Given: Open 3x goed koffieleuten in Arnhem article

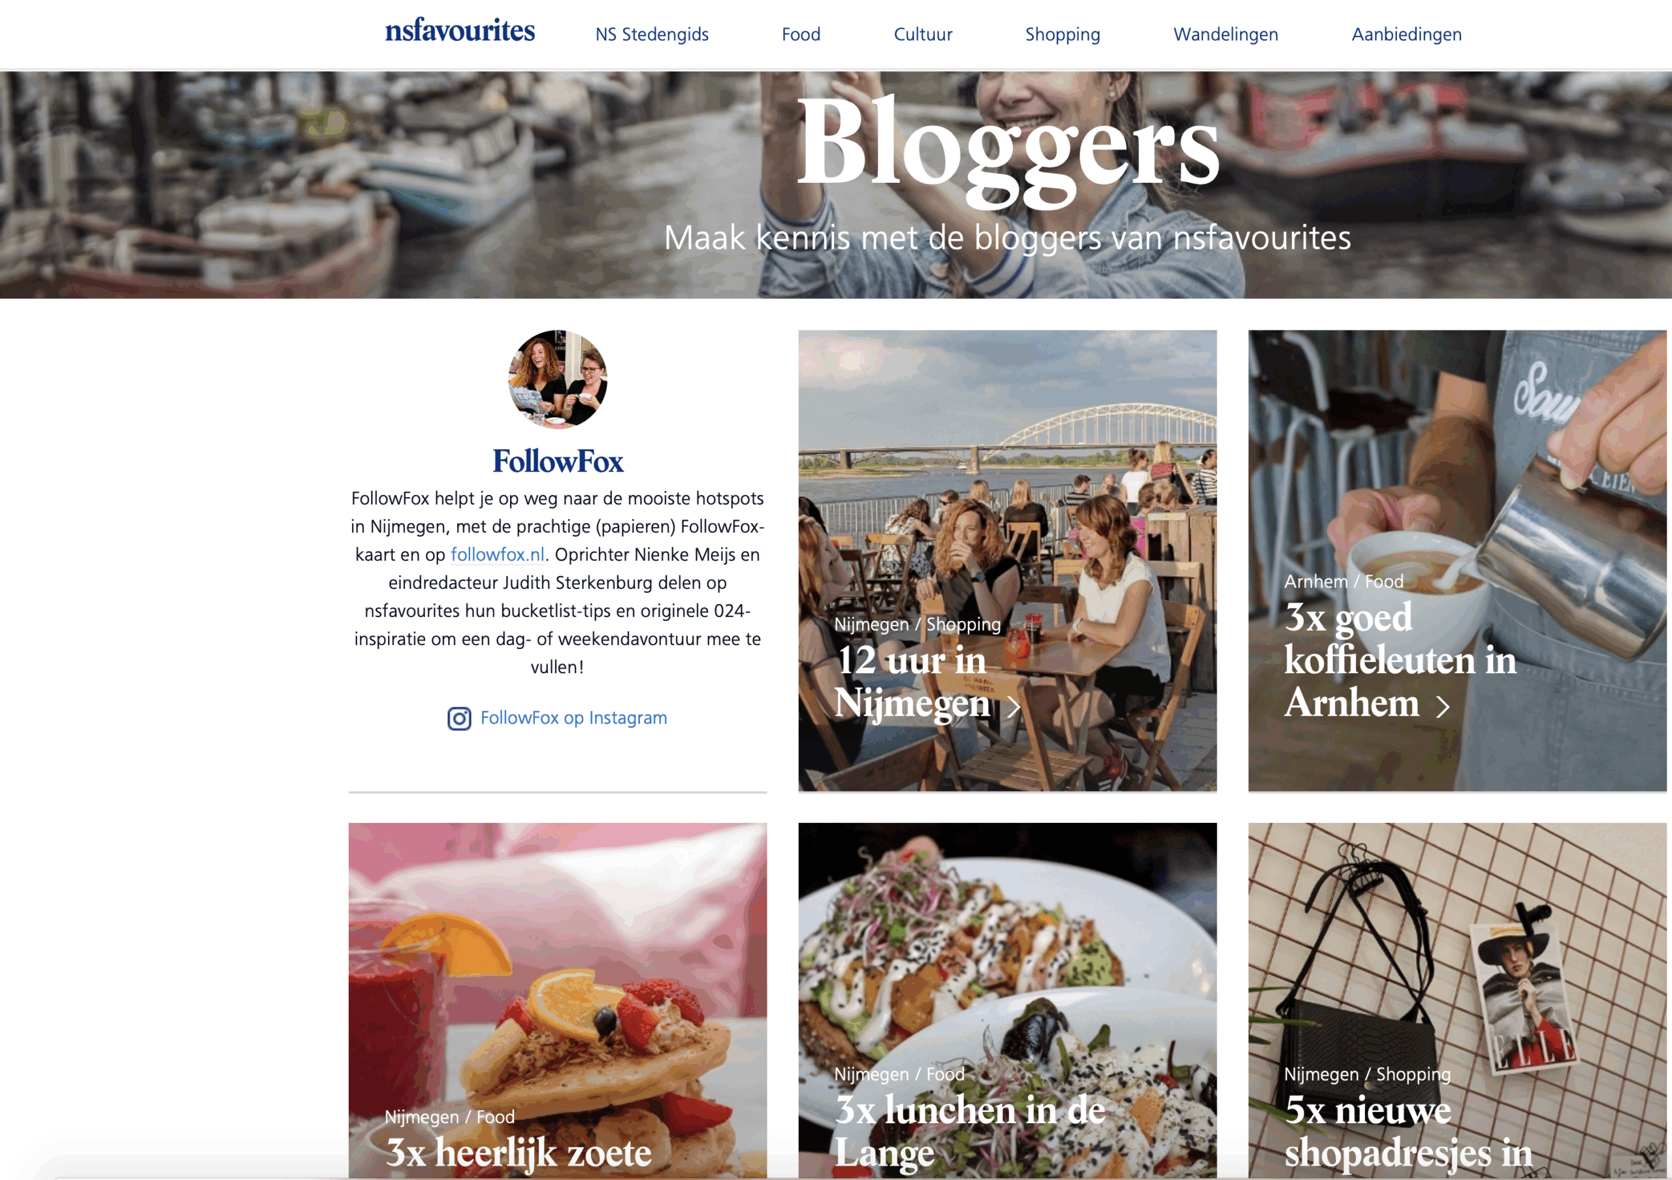Looking at the screenshot, I should tap(1457, 560).
